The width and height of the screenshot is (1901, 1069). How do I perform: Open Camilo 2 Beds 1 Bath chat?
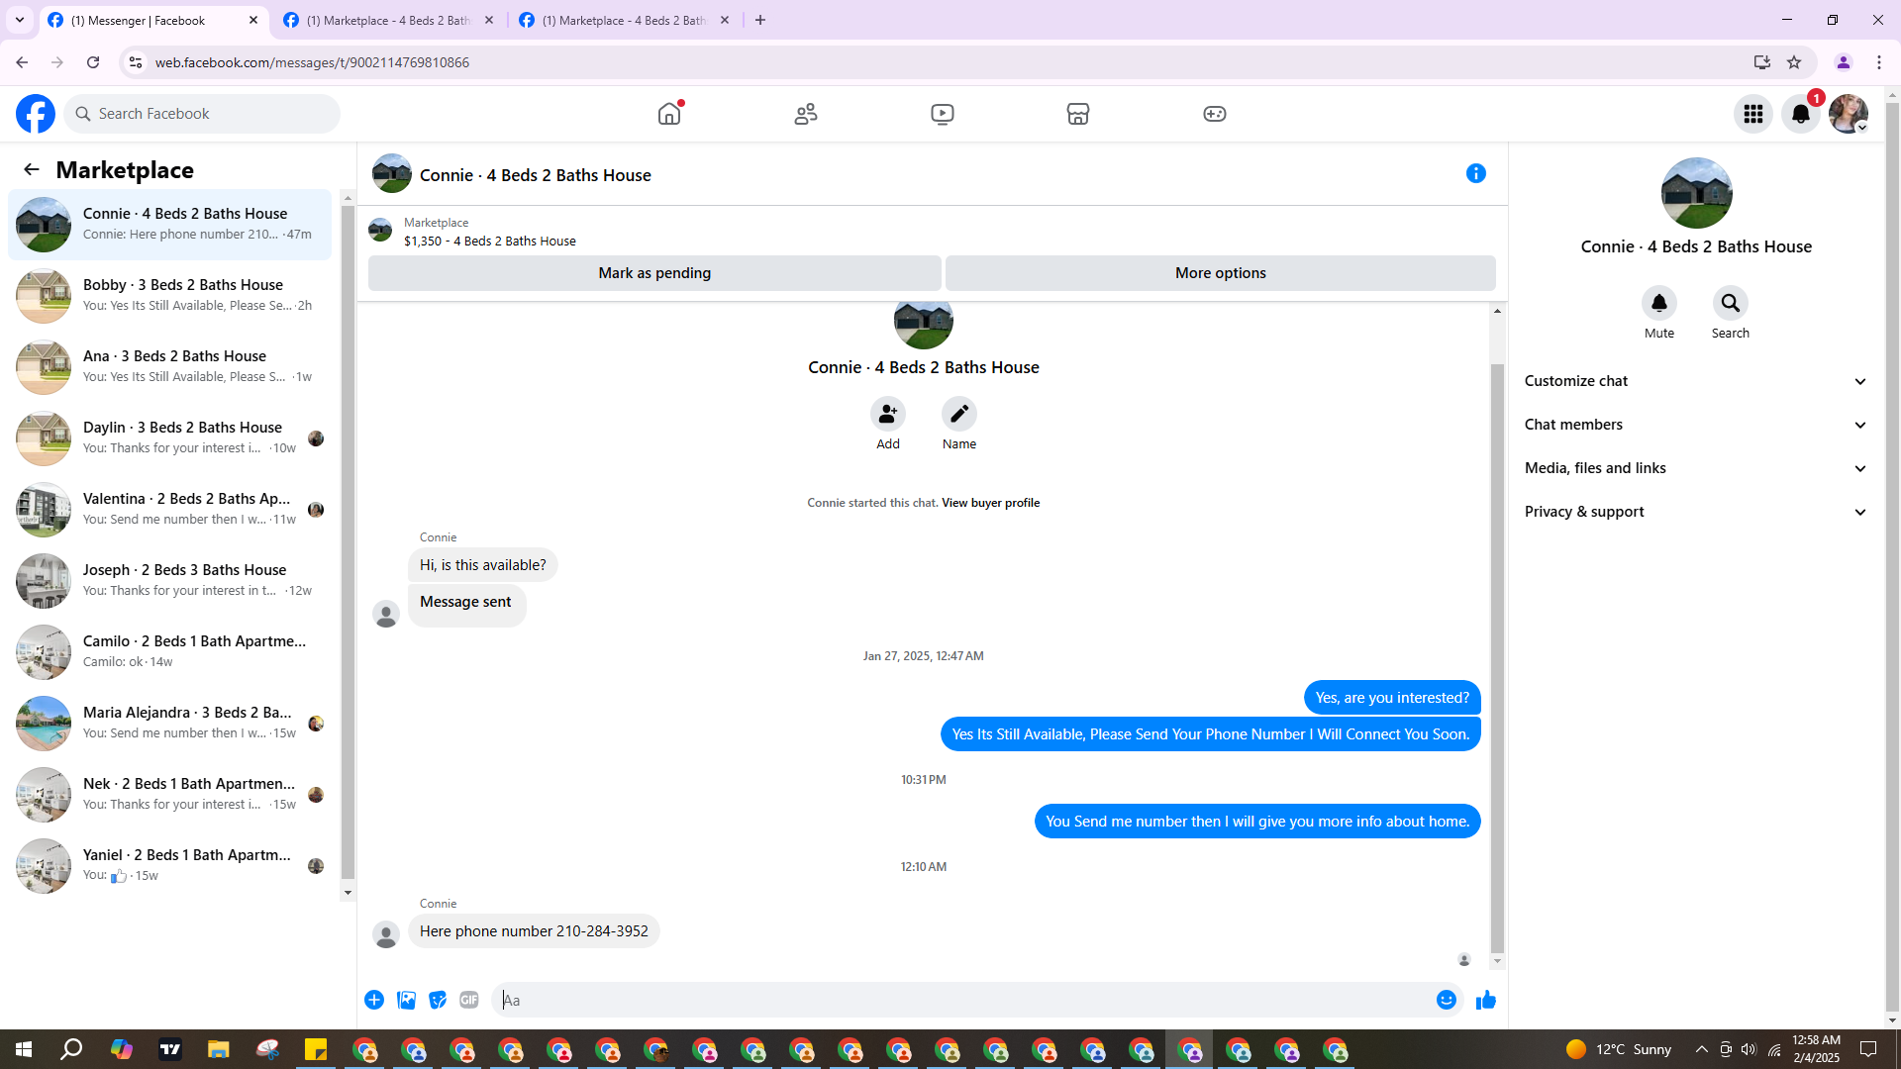coord(170,652)
